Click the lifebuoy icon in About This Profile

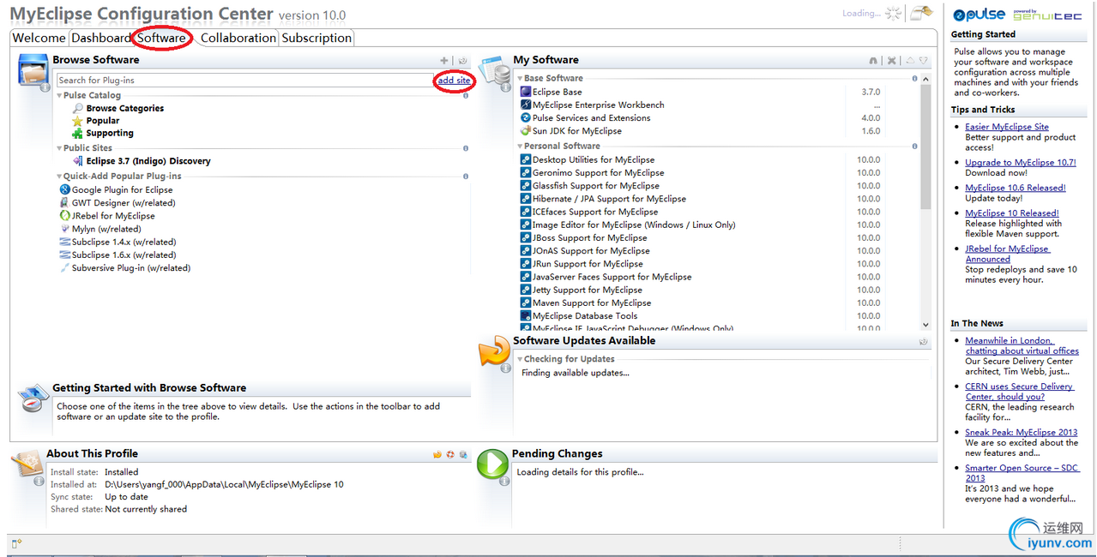(x=450, y=454)
